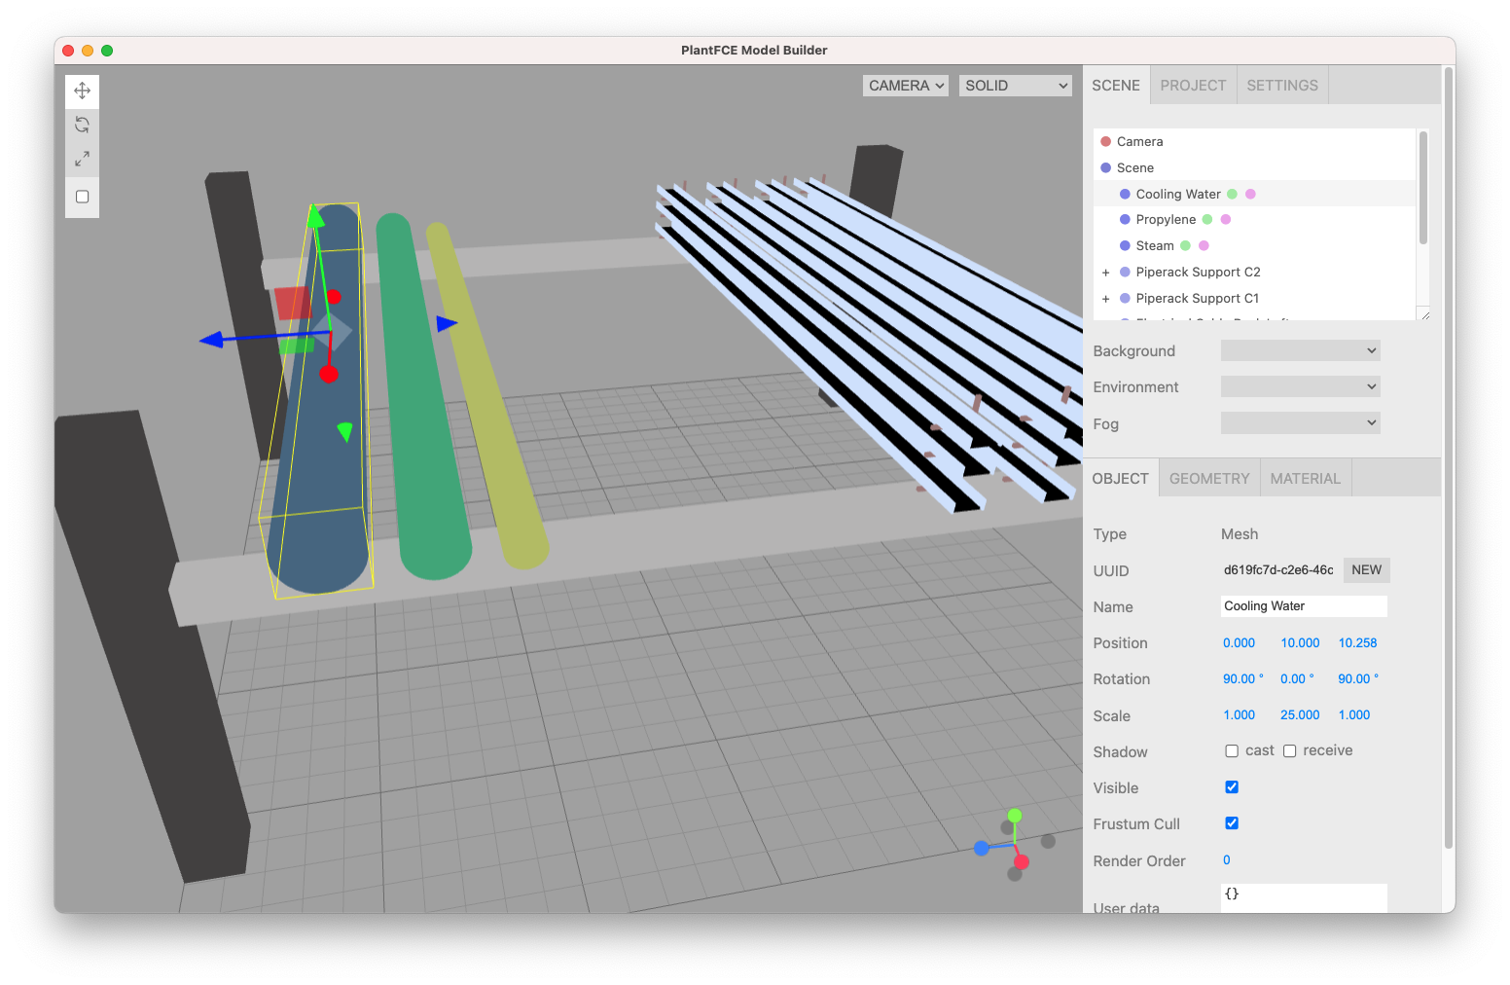Screen dimensions: 1510x985
Task: Click the bounding-box selection icon in the toolbar
Action: click(82, 196)
